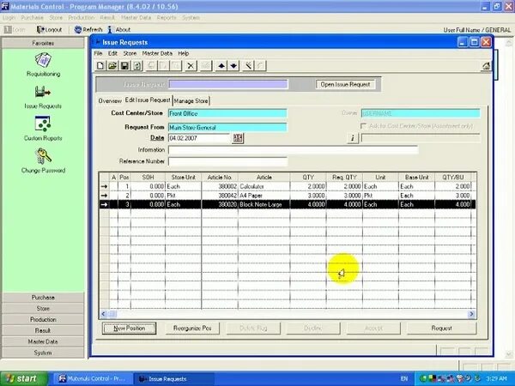Image resolution: width=515 pixels, height=386 pixels.
Task: Click the New Position button
Action: point(129,328)
